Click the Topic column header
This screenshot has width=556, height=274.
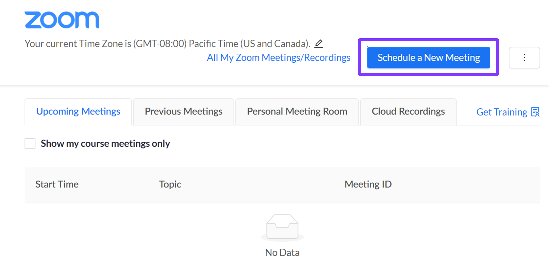[170, 184]
